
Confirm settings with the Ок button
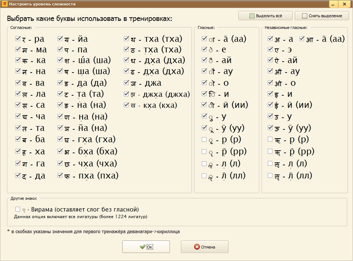coord(146,247)
